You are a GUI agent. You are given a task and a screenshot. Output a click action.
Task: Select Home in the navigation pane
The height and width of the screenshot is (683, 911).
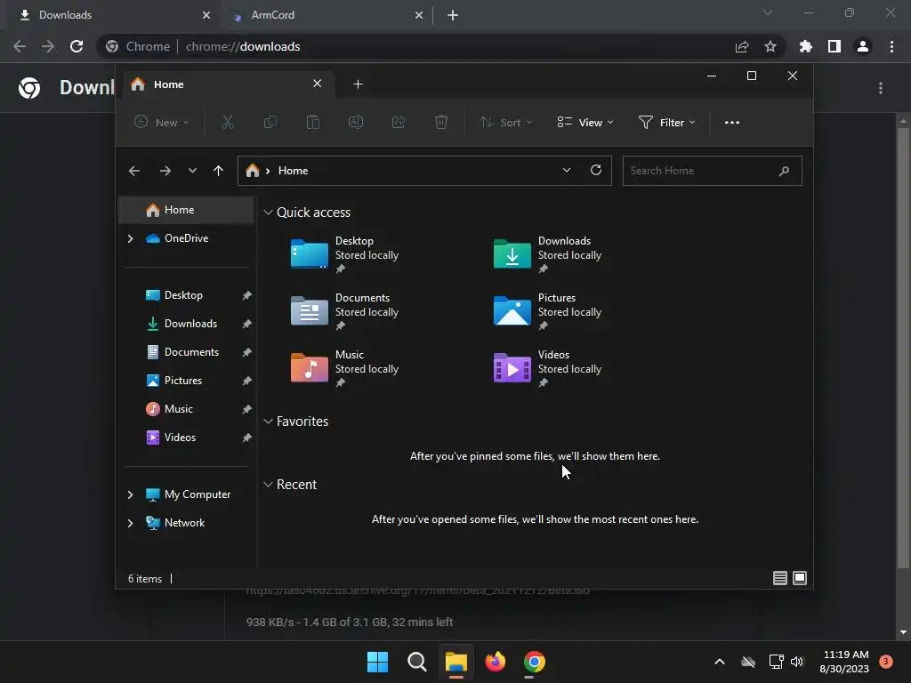pos(186,210)
